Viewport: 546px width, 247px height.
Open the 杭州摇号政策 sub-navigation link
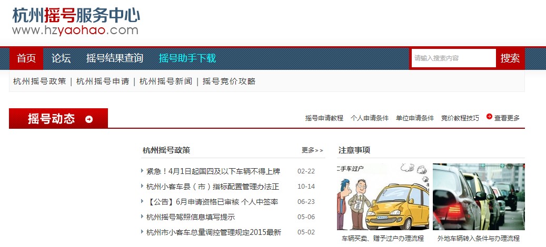tap(39, 81)
